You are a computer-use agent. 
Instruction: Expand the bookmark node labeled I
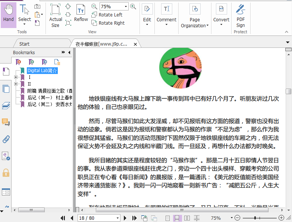click(x=16, y=77)
